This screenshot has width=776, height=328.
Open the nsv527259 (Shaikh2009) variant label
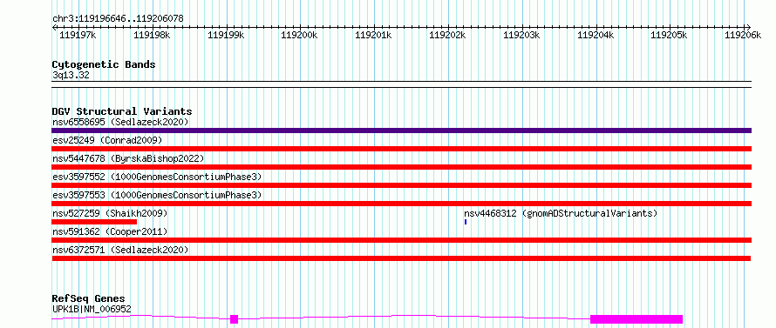(x=110, y=213)
